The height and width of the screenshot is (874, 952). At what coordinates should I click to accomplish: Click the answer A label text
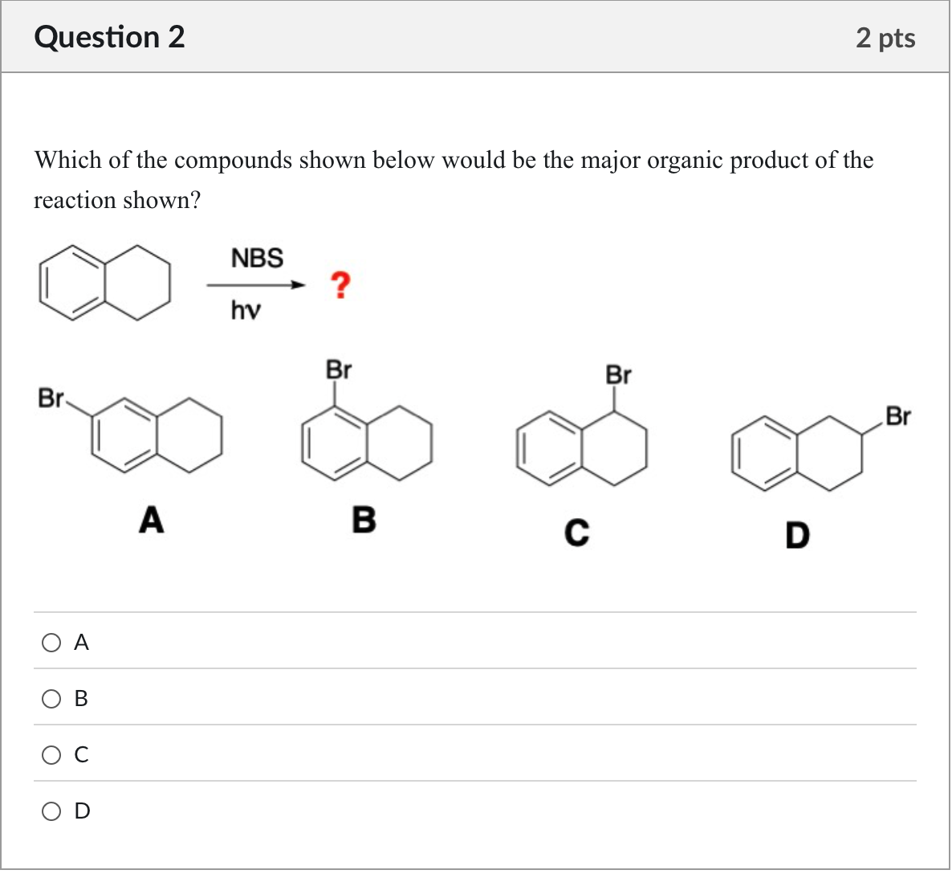pyautogui.click(x=80, y=642)
